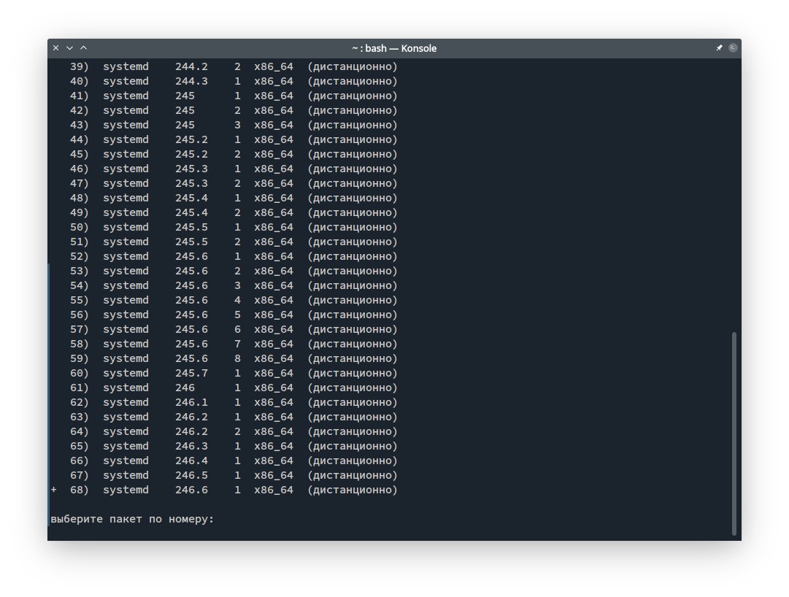The image size is (789, 597).
Task: Select row 64) systemd 246.2
Action: pyautogui.click(x=234, y=431)
